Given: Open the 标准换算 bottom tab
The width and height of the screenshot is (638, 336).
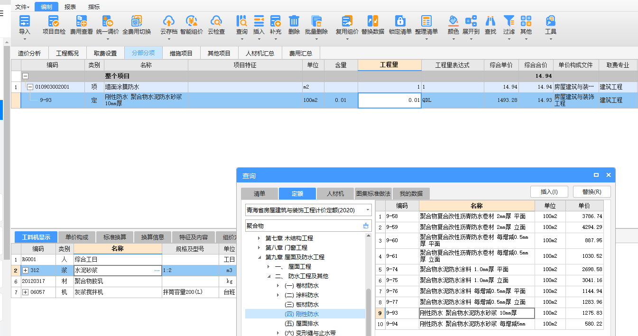Looking at the screenshot, I should pos(115,237).
